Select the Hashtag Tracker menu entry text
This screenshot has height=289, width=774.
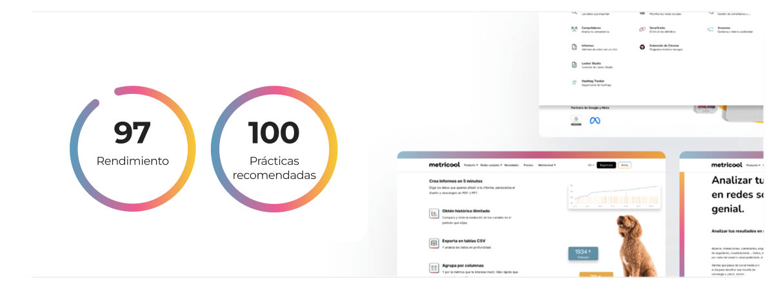tap(592, 81)
